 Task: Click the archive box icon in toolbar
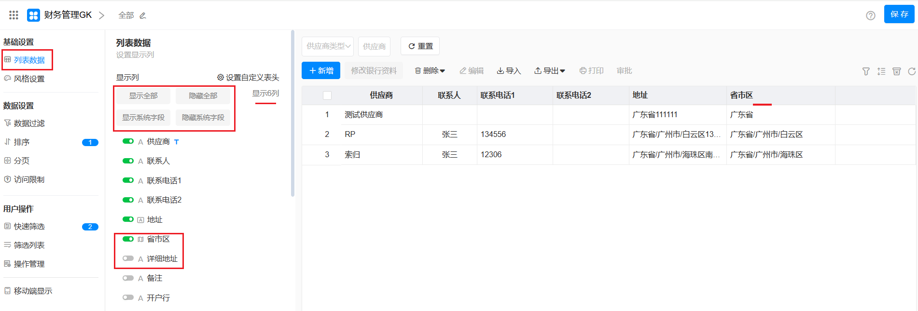pyautogui.click(x=896, y=71)
